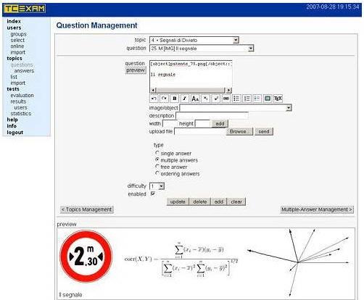The width and height of the screenshot is (364, 300).
Task: Open answers in the sidebar menu
Action: 24,71
